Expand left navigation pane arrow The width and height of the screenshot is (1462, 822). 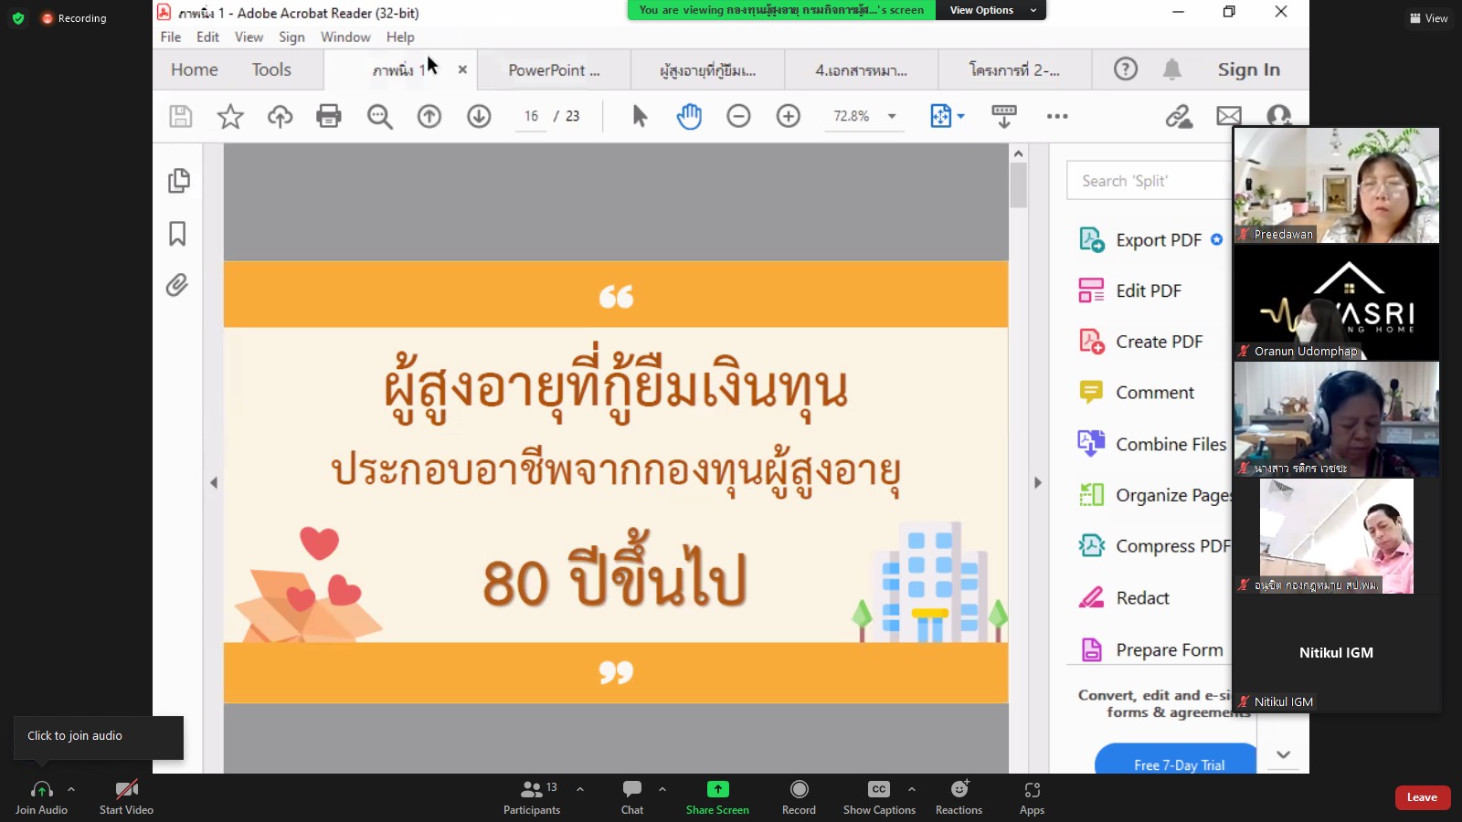pyautogui.click(x=214, y=483)
